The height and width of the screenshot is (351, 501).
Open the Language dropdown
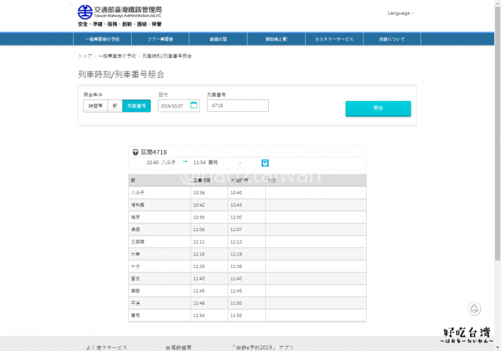click(401, 13)
